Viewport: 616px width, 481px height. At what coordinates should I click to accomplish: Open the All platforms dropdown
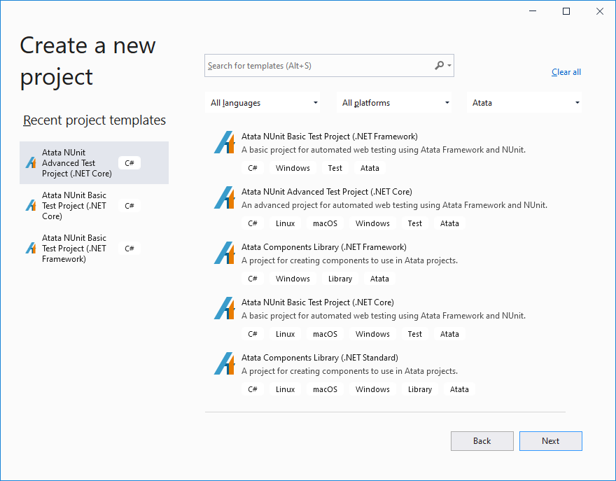coord(394,102)
